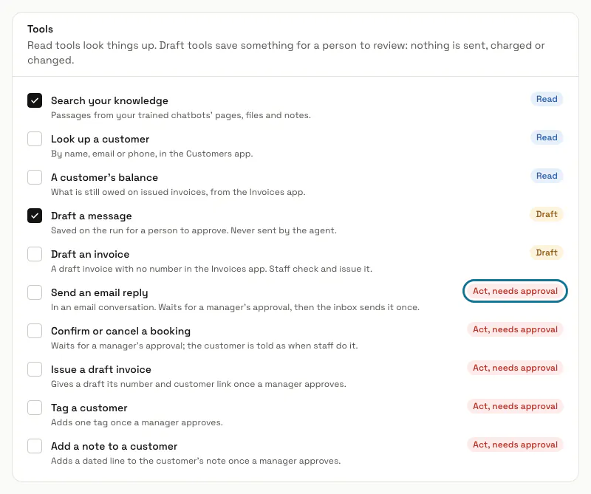Uncheck the Search your knowledge checkbox
The height and width of the screenshot is (494, 591).
click(35, 100)
